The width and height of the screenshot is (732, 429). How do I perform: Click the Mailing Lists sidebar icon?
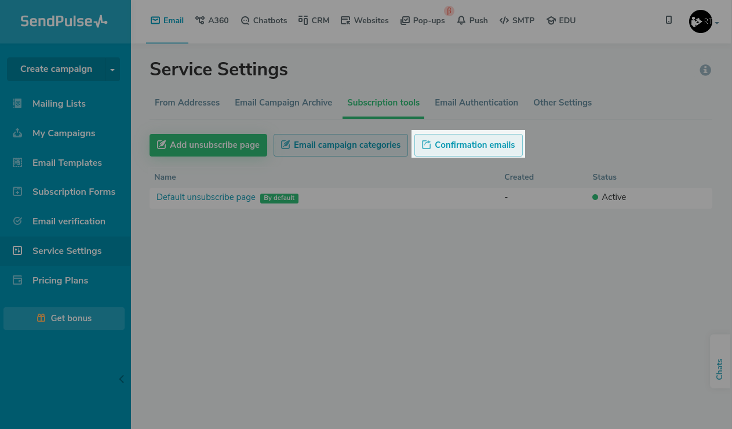point(17,104)
